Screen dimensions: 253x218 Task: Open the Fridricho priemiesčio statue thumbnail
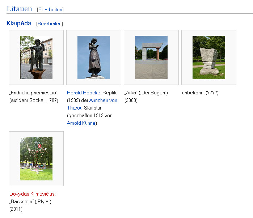pyautogui.click(x=36, y=57)
